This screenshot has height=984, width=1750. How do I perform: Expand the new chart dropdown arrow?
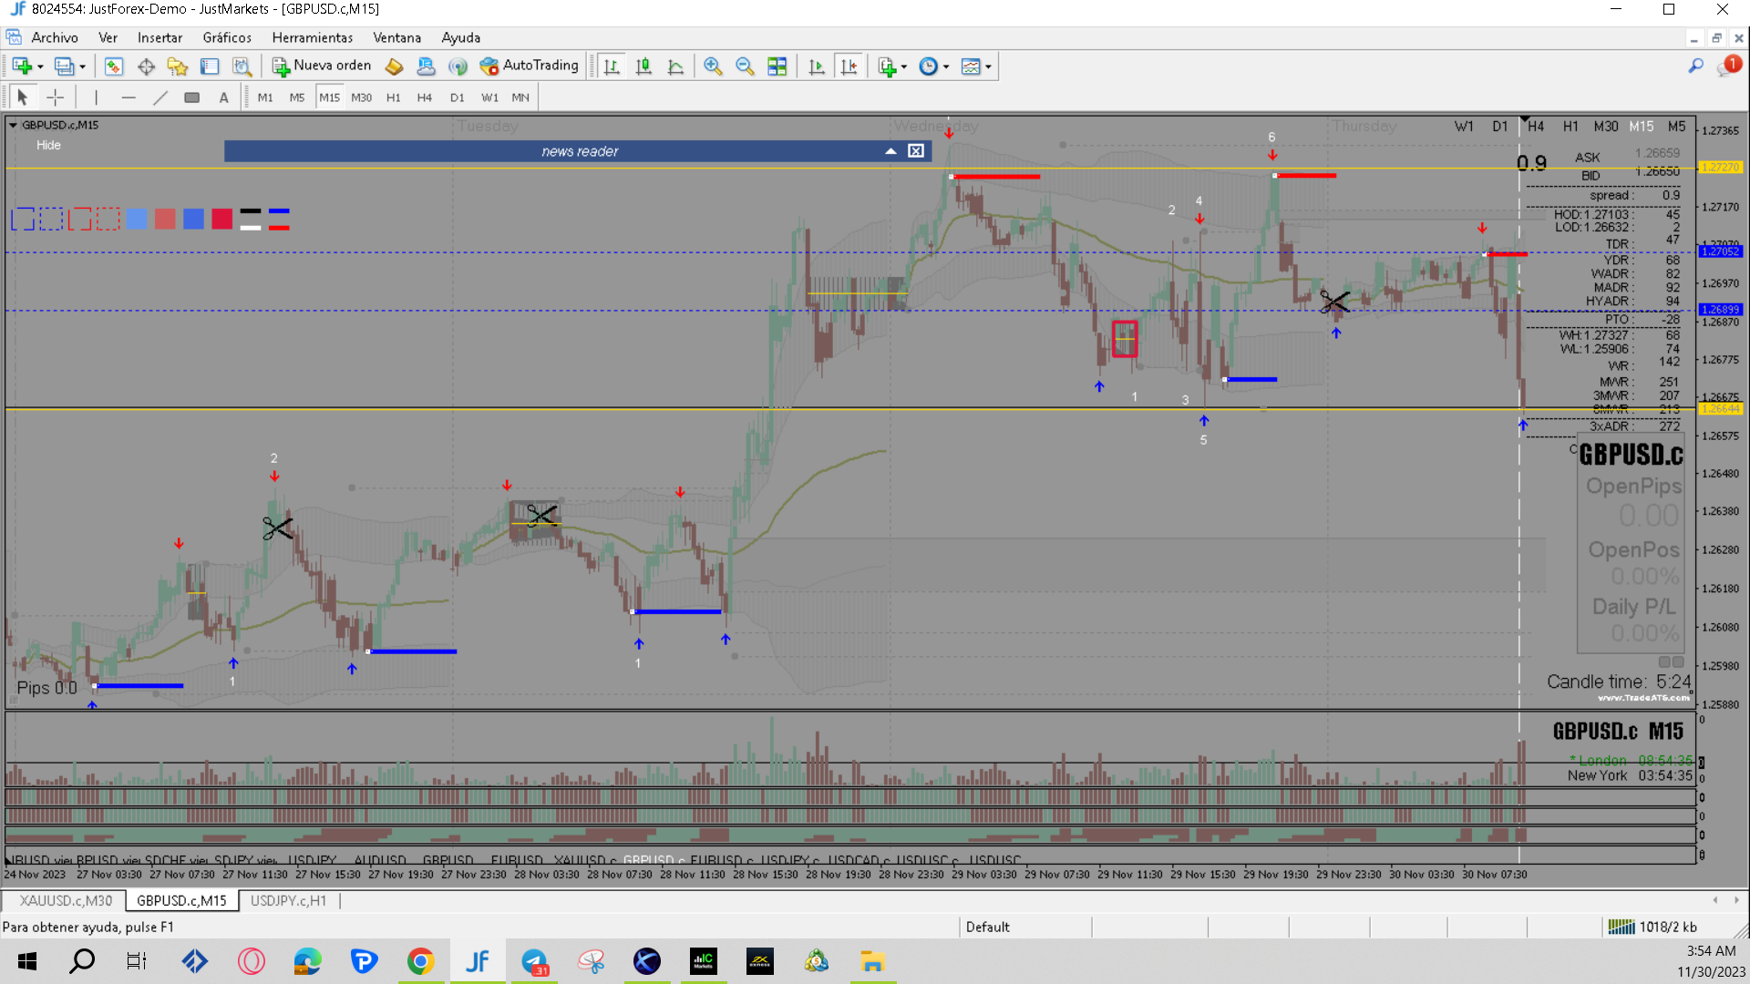point(40,67)
